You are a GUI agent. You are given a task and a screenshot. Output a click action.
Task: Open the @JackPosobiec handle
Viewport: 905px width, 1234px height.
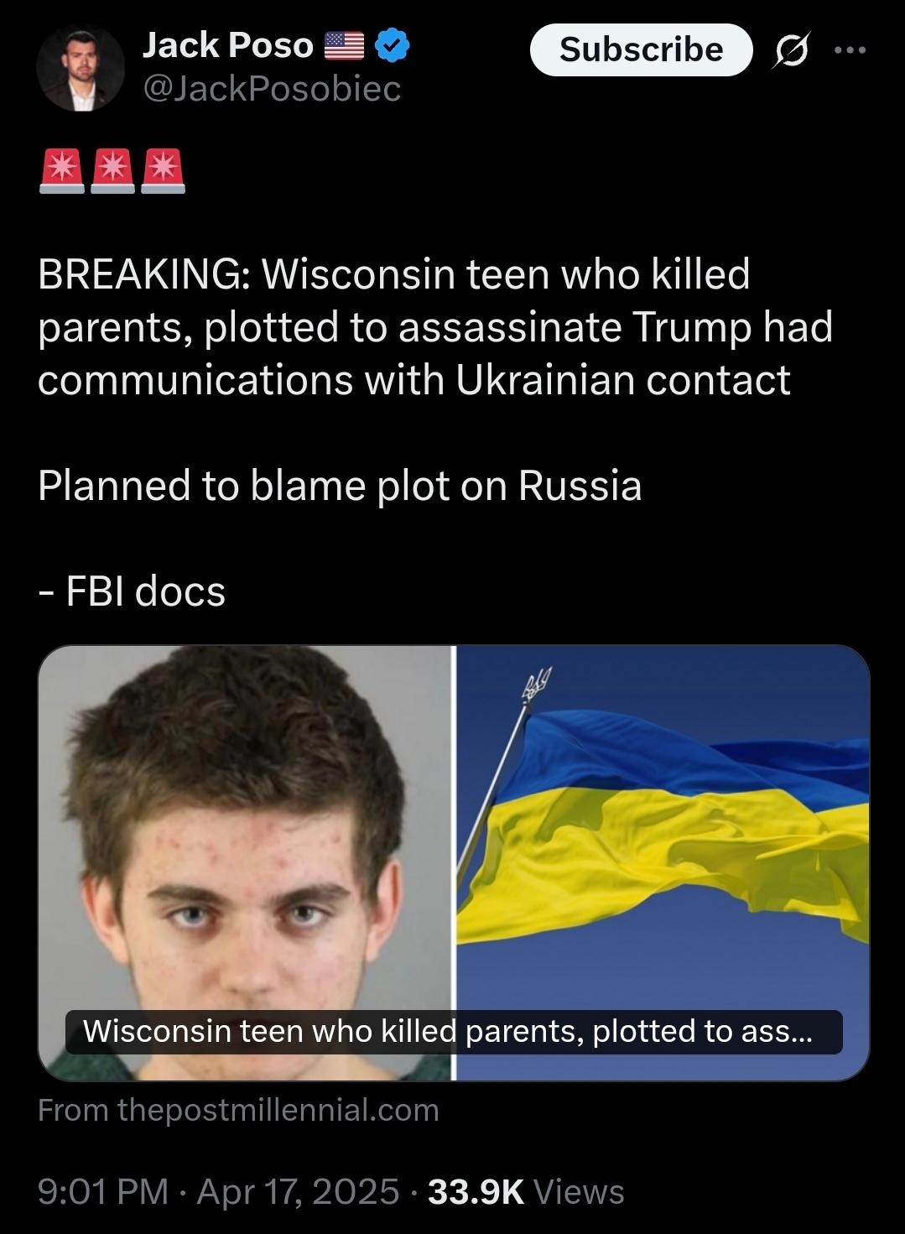pyautogui.click(x=272, y=89)
